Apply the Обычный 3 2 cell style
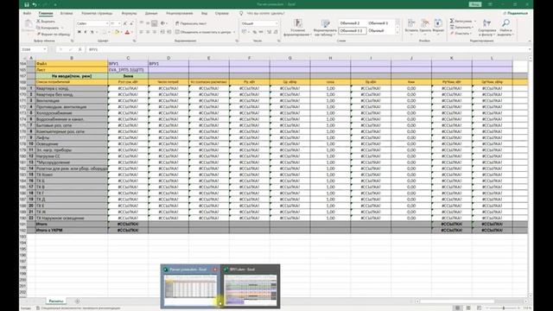This screenshot has height=311, width=553. coord(352,31)
